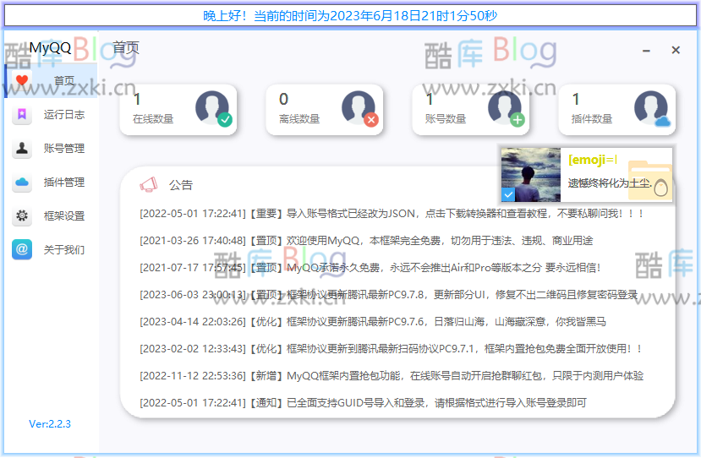Screen dimensions: 701x458
Task: Open the 【通知】 GUID import support announcement
Action: point(363,402)
